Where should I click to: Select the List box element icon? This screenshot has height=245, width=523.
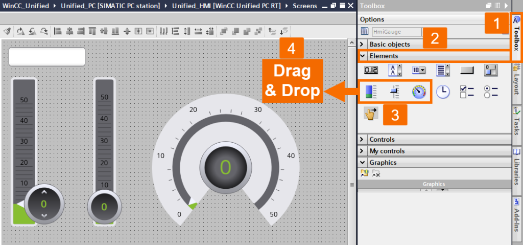click(x=443, y=70)
